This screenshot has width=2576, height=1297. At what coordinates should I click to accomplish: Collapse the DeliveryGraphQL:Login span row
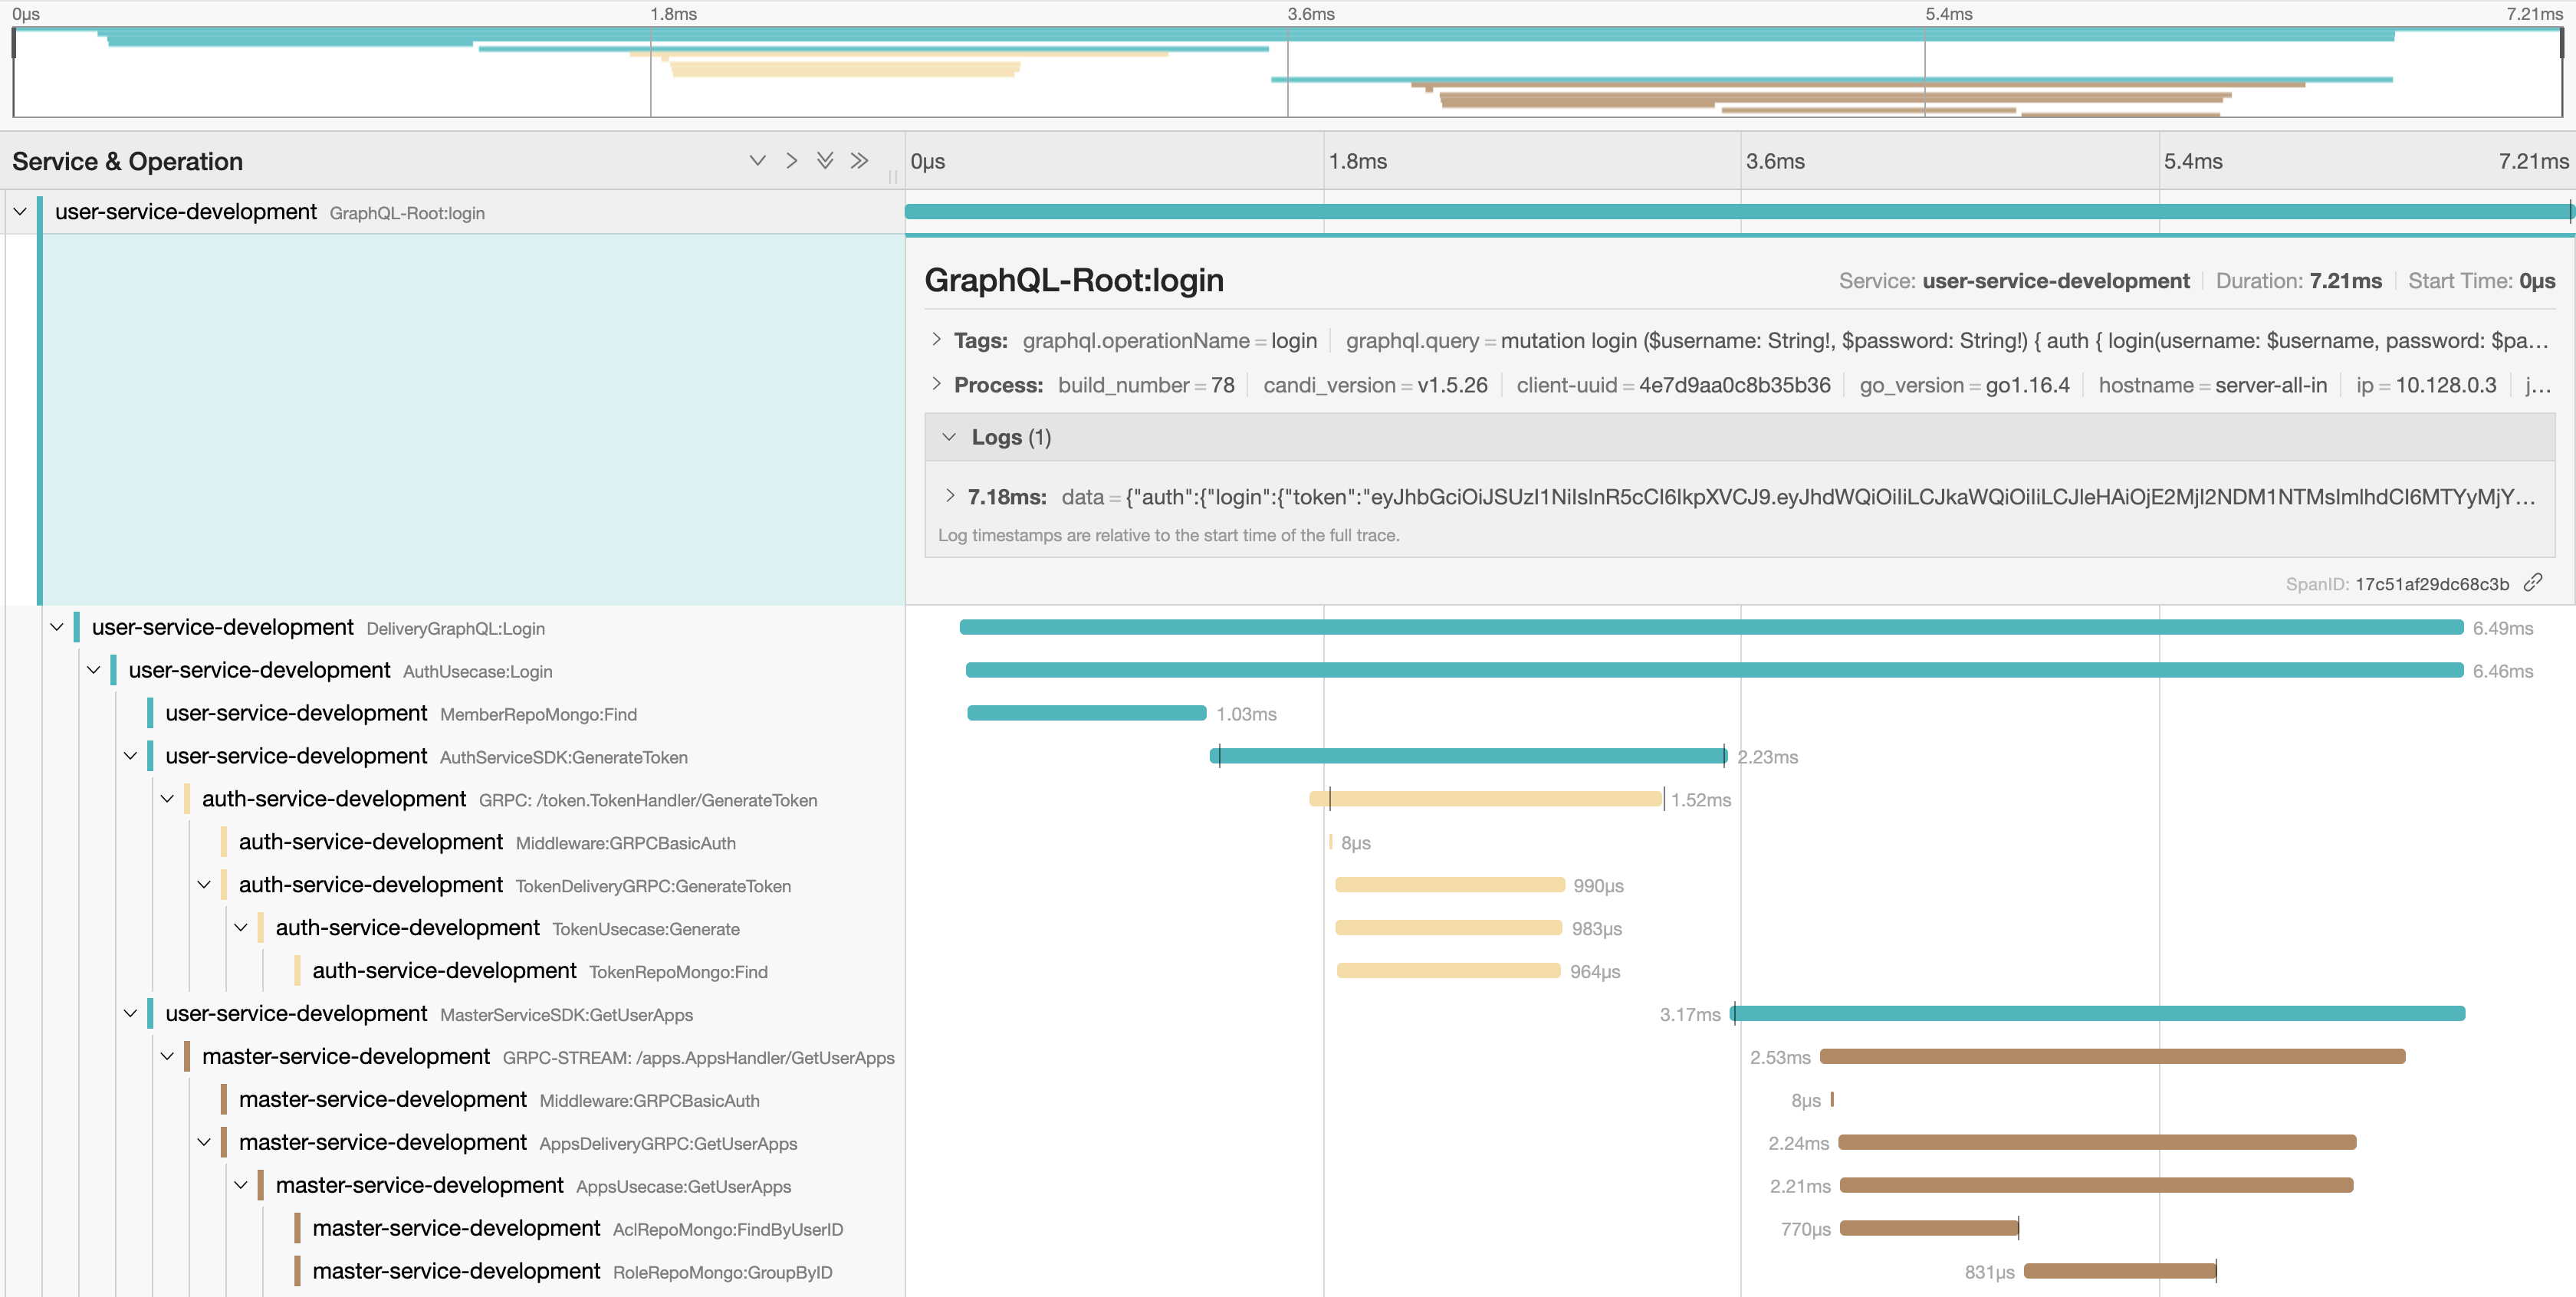pos(57,627)
